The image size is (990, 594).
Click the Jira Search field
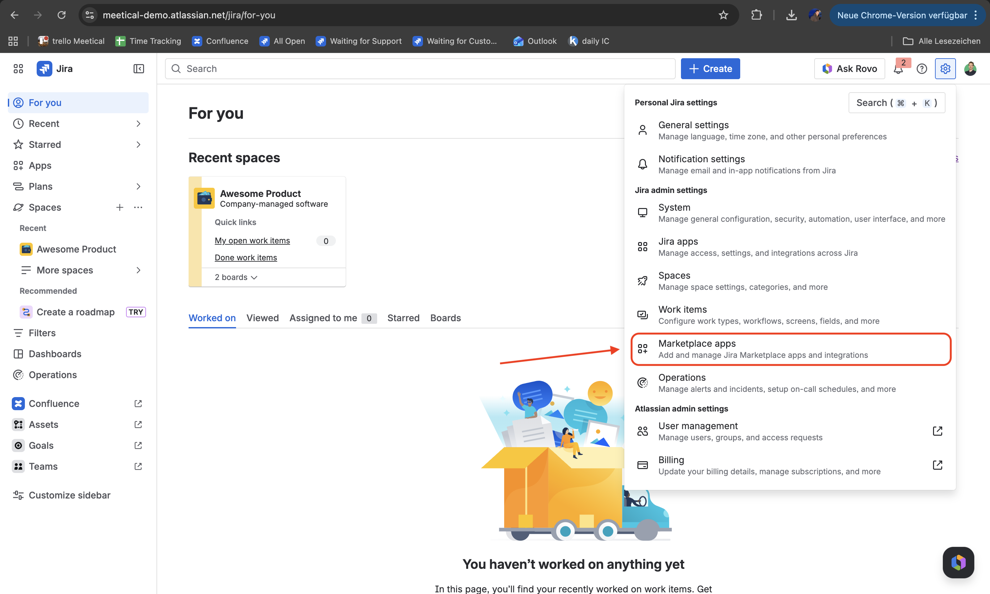coord(420,69)
